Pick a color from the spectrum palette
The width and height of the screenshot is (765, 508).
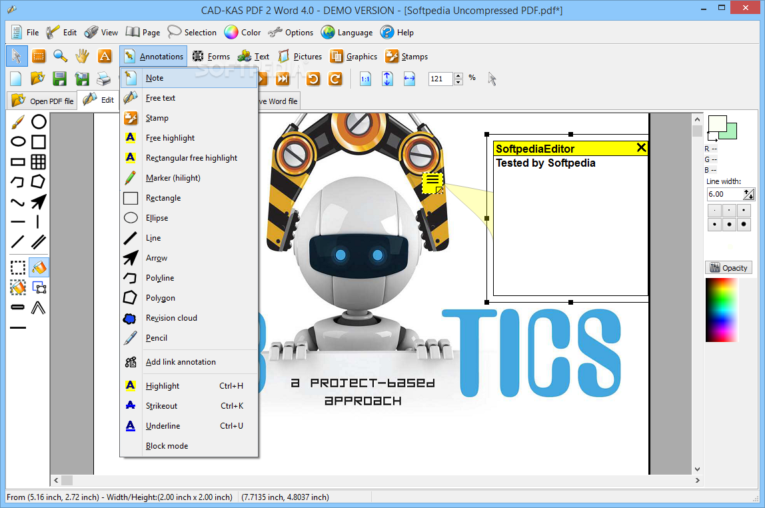point(722,309)
